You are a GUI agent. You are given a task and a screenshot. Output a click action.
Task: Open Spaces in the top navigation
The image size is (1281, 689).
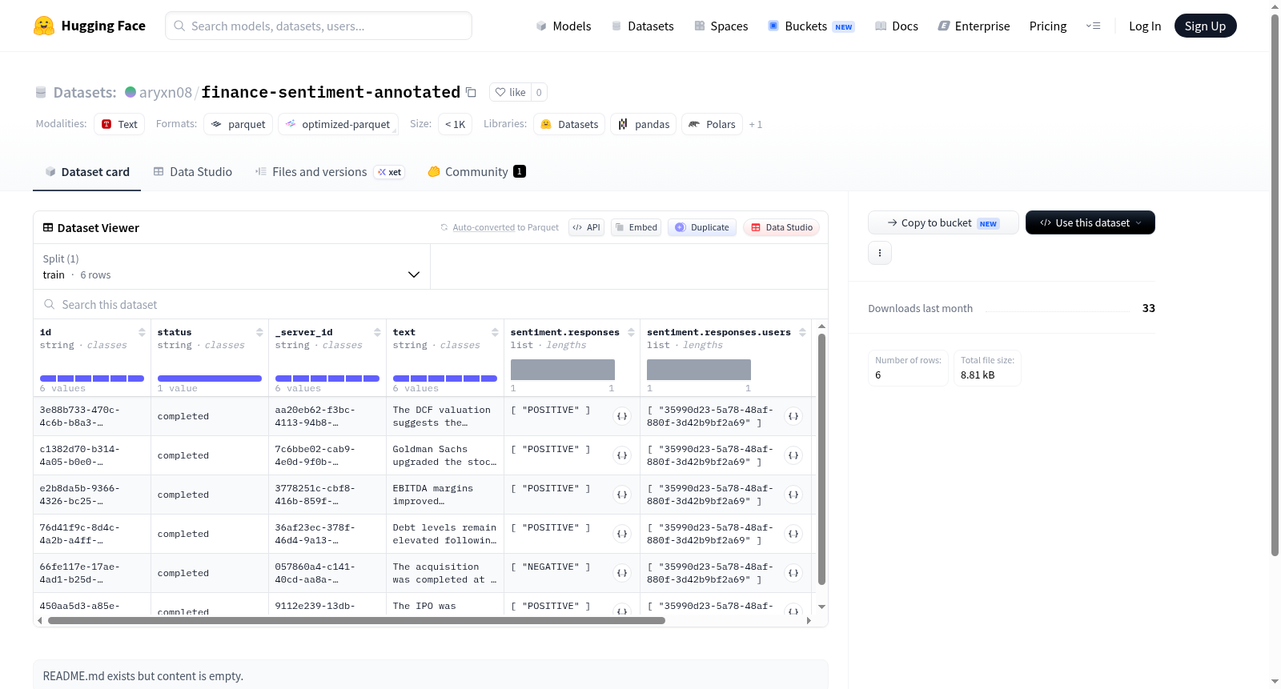click(721, 26)
